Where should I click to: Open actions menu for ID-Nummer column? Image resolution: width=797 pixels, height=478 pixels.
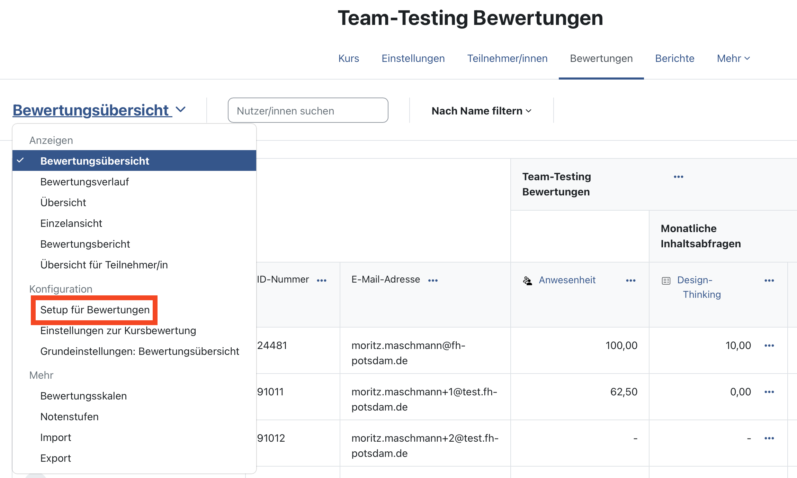point(321,281)
